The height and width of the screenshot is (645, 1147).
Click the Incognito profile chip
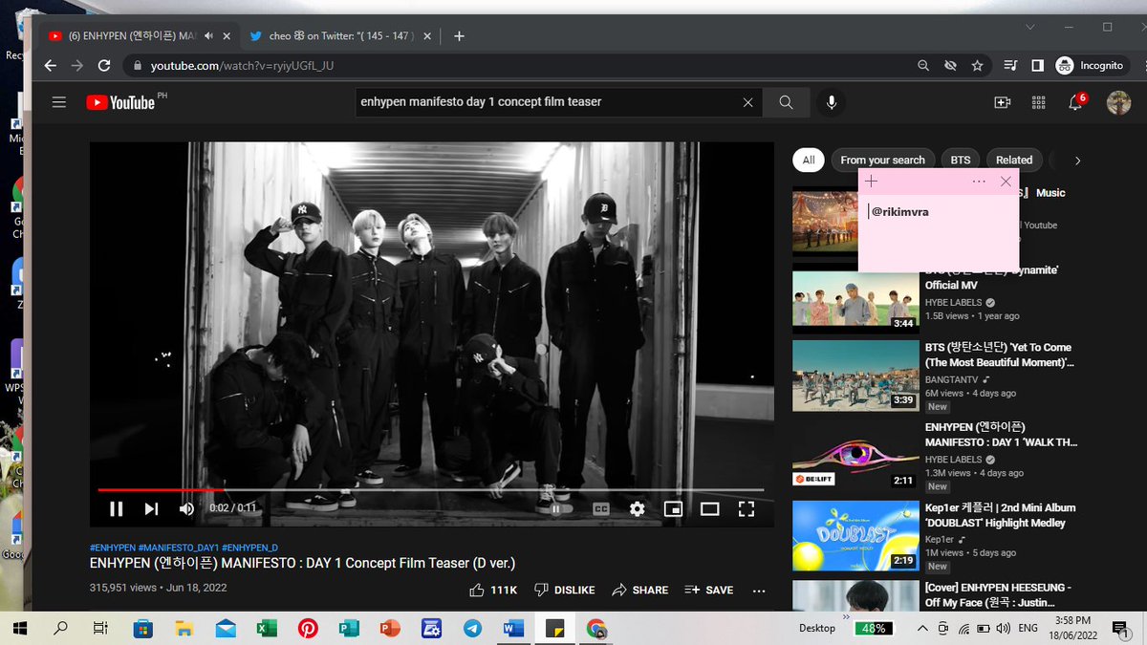pyautogui.click(x=1090, y=66)
